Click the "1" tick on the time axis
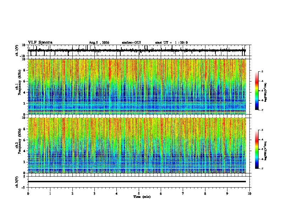The image size is (281, 217). (x=50, y=194)
